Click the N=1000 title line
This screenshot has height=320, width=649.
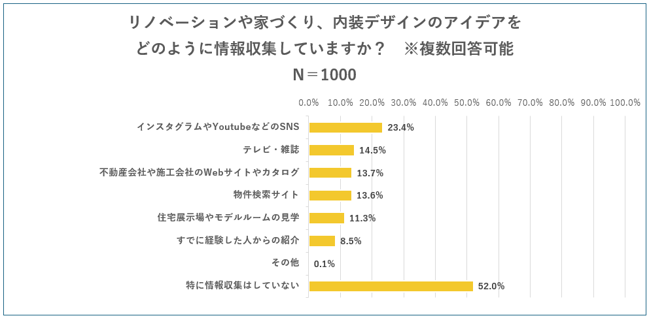pyautogui.click(x=324, y=75)
